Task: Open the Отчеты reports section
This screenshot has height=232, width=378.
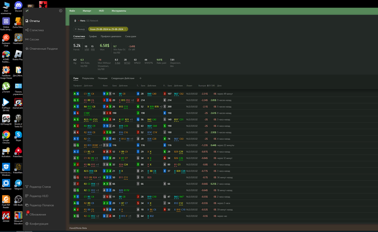Action: (x=32, y=21)
